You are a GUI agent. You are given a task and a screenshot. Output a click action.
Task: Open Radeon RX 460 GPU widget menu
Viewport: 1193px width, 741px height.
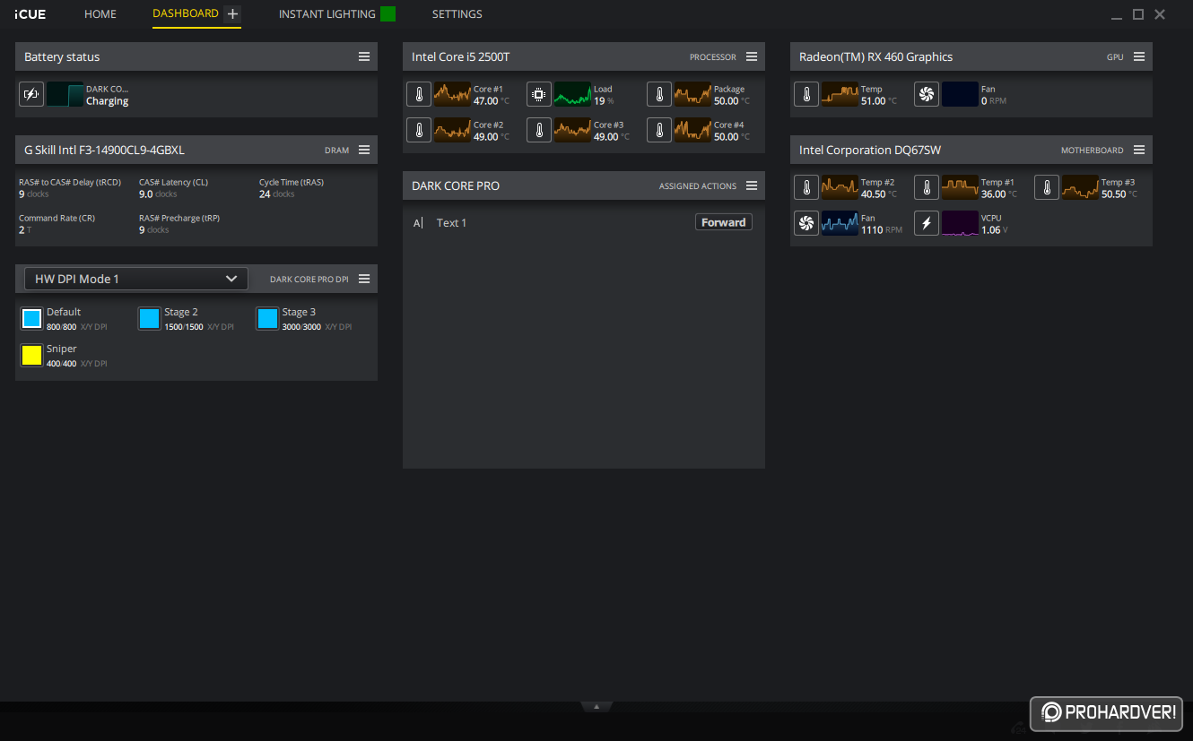coord(1139,56)
